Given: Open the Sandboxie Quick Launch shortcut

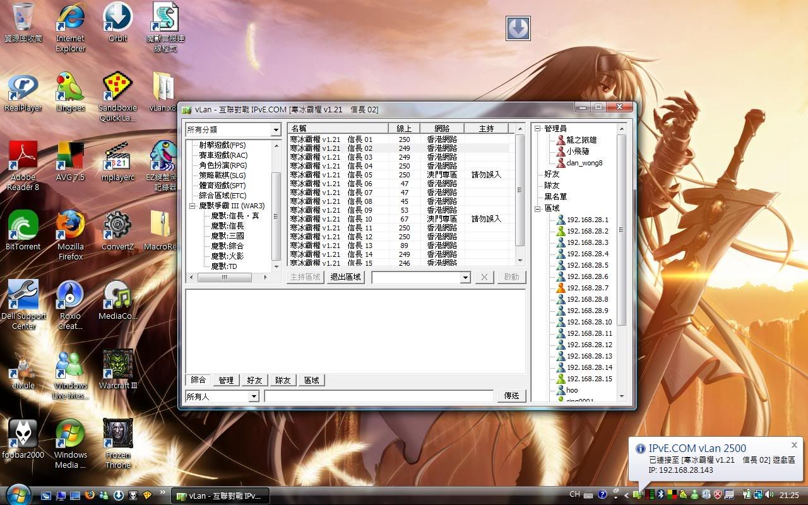Looking at the screenshot, I should click(x=118, y=87).
